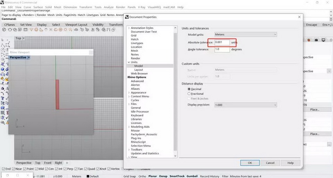
Task: Switch to the Front viewport tab
Action: point(48,163)
